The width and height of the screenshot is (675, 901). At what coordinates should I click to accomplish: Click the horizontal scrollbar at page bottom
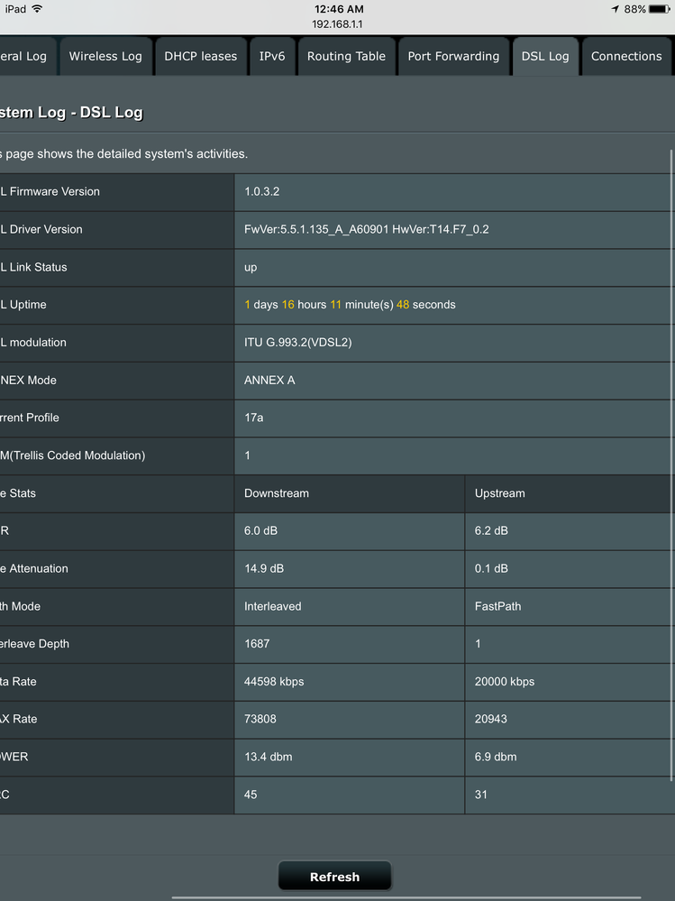point(406,897)
